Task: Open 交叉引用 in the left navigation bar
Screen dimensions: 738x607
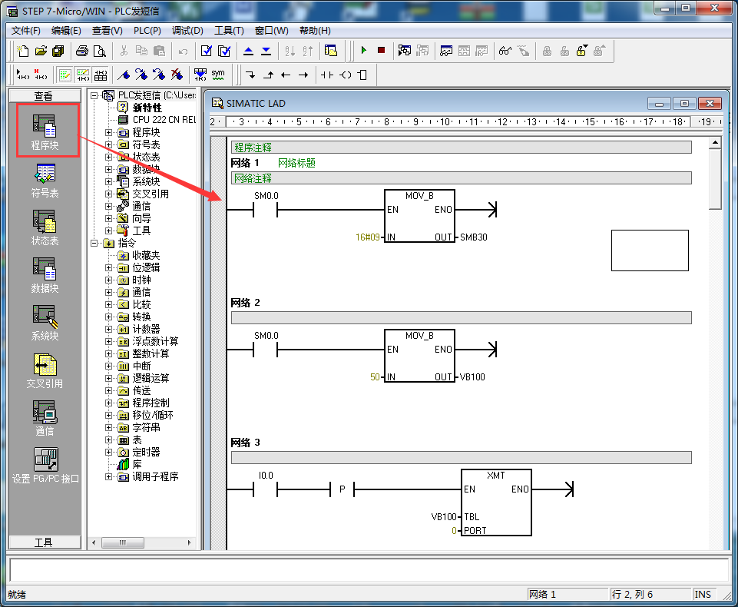Action: click(45, 371)
